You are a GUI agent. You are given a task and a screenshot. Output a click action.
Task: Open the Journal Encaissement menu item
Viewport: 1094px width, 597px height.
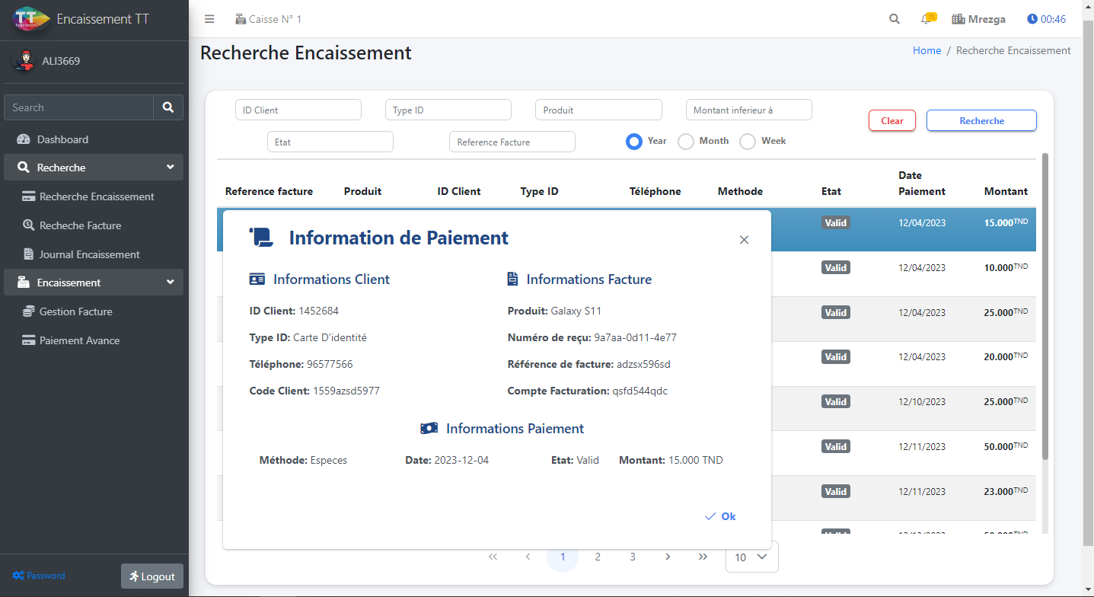click(94, 254)
